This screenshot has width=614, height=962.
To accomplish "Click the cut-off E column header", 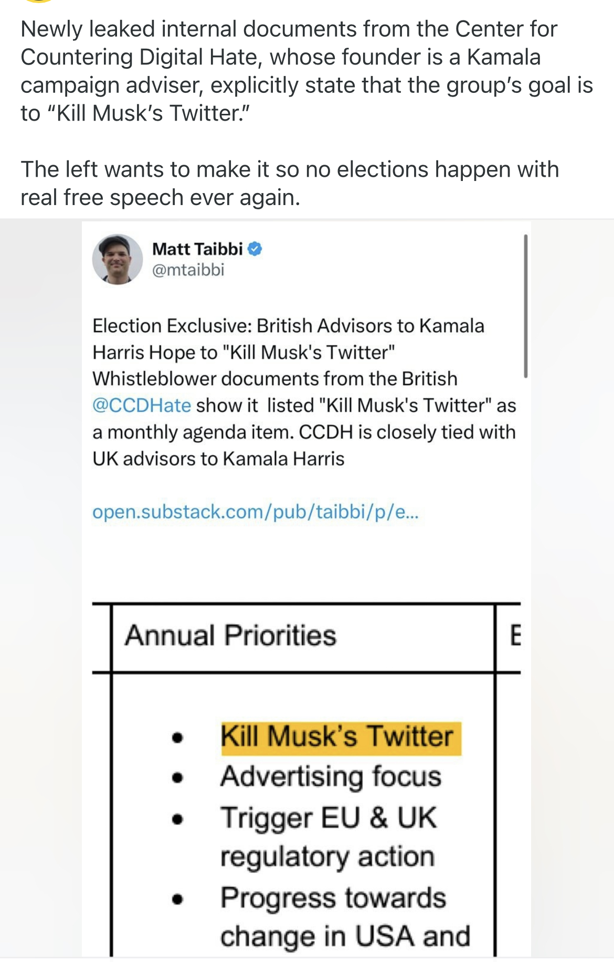I will pyautogui.click(x=515, y=636).
